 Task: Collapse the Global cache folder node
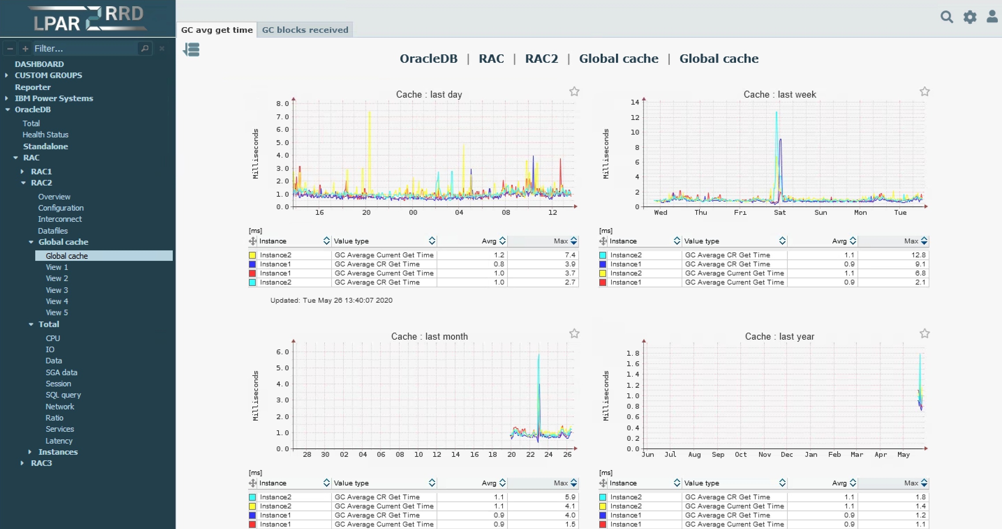(x=31, y=242)
